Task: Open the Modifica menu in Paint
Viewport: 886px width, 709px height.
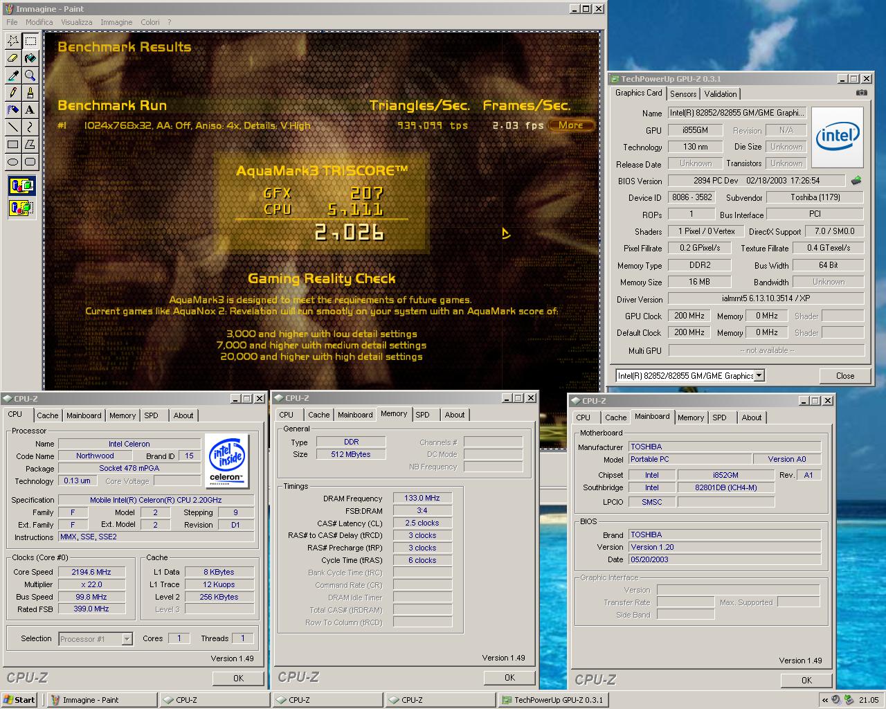Action: (x=39, y=22)
